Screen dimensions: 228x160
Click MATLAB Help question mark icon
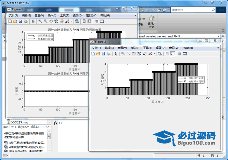click(164, 10)
